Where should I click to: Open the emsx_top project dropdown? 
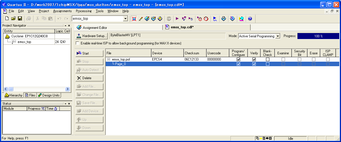coord(125,19)
